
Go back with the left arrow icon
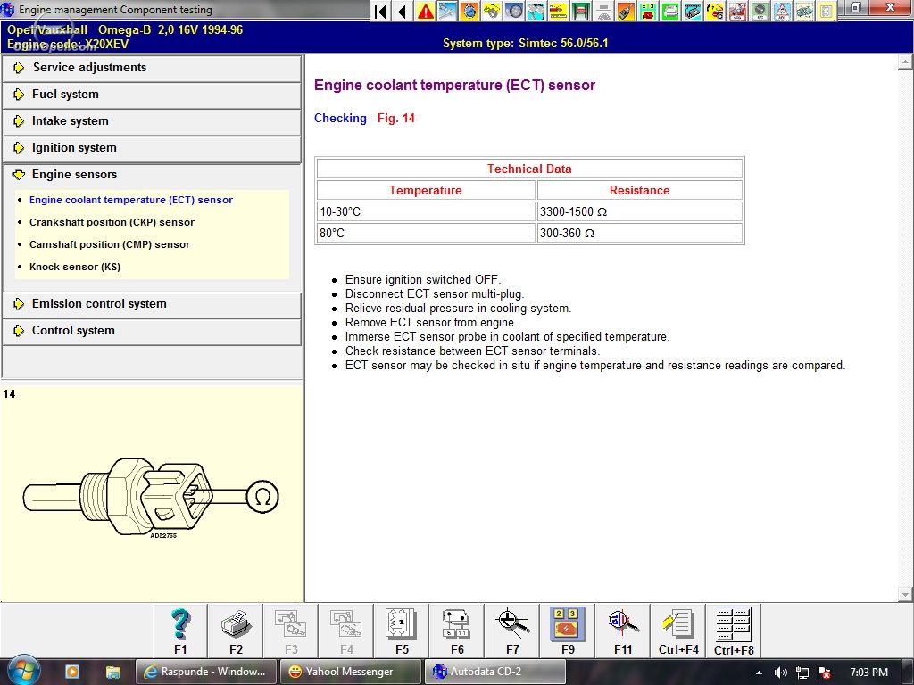click(x=403, y=11)
